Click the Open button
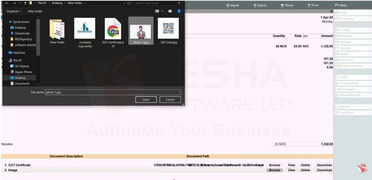 (146, 99)
